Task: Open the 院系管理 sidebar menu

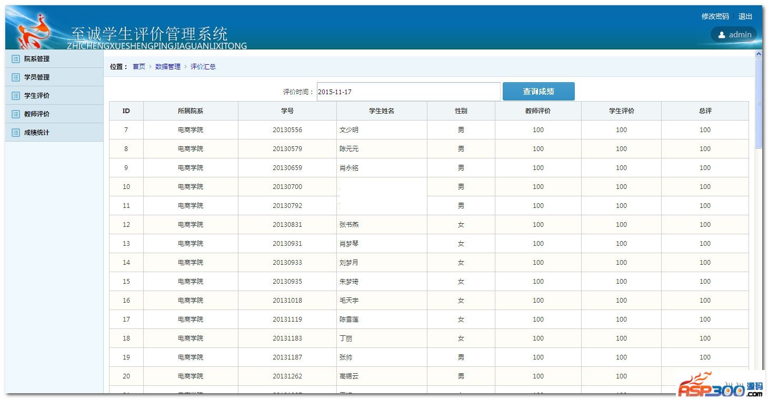Action: click(x=37, y=59)
